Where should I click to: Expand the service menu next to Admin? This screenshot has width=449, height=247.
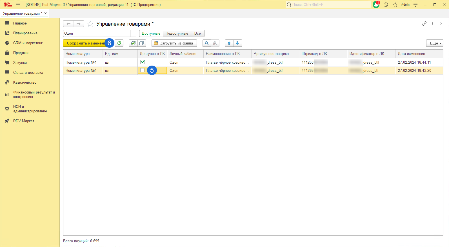[415, 5]
